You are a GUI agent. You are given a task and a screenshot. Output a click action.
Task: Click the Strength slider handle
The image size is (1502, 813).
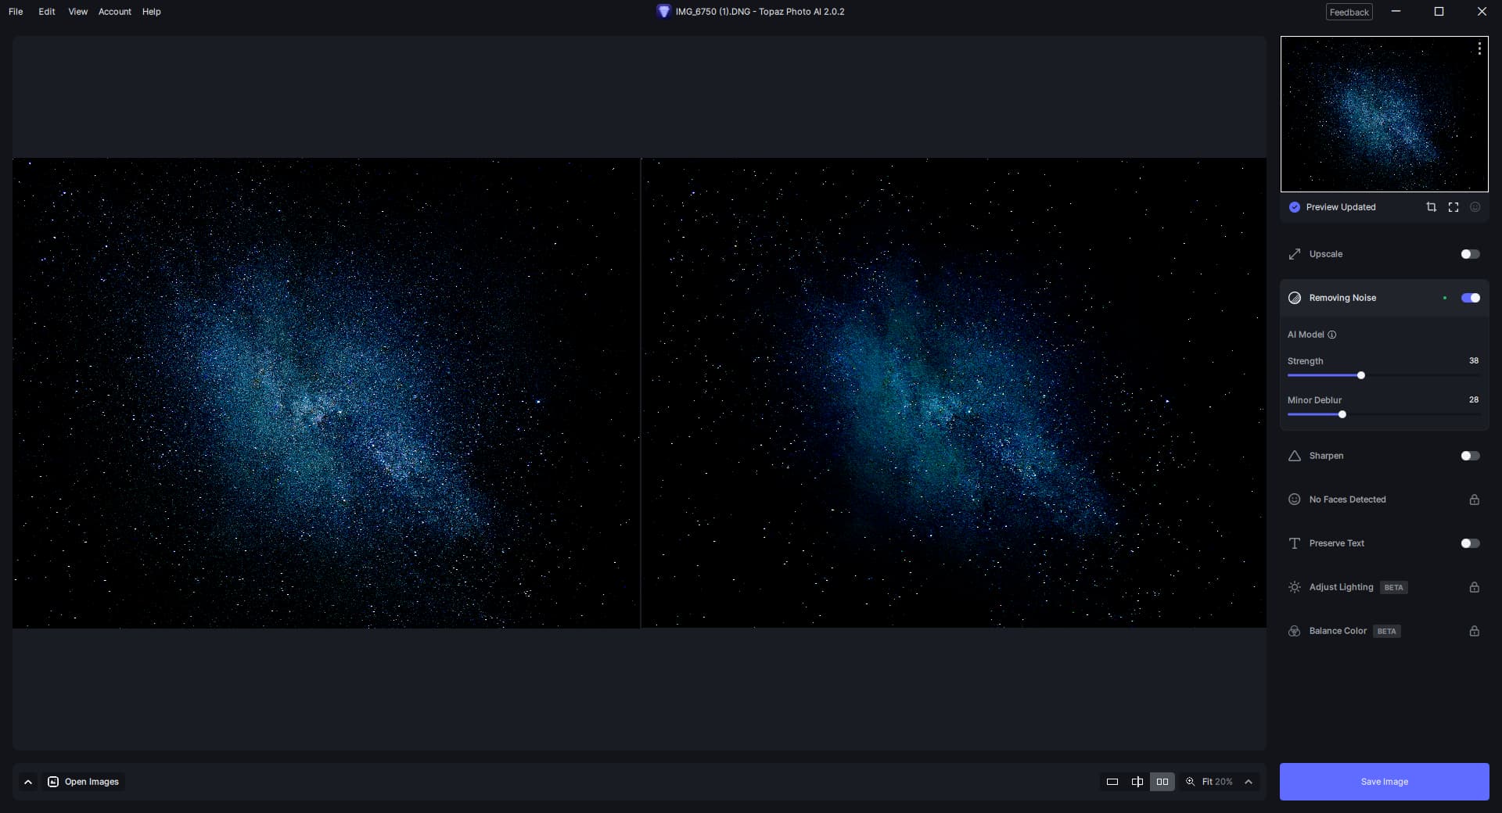click(1360, 375)
